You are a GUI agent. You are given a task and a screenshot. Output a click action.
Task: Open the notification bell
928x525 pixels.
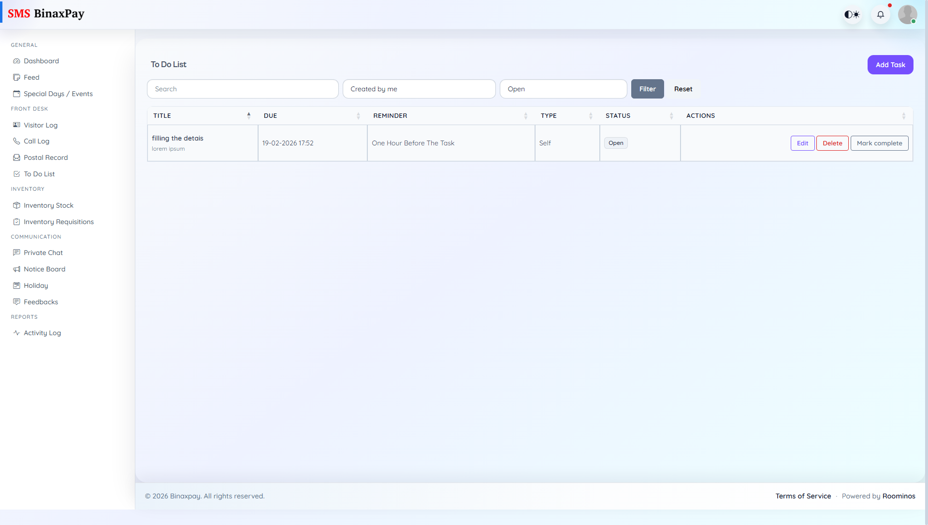click(x=881, y=14)
